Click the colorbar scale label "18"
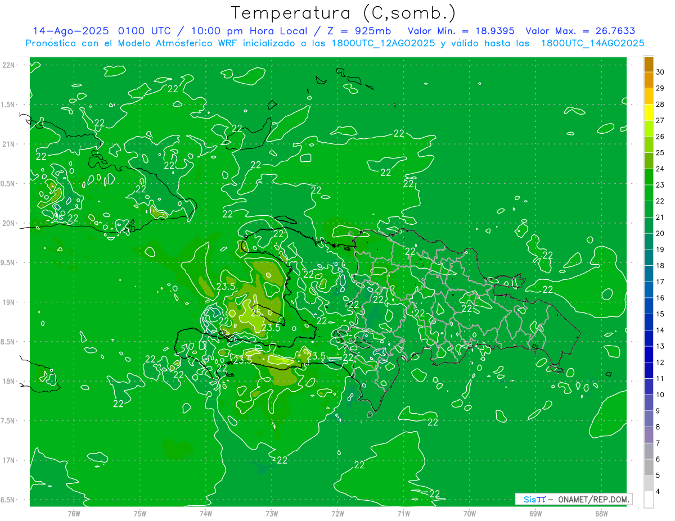Viewport: 675px width, 521px height. (660, 265)
